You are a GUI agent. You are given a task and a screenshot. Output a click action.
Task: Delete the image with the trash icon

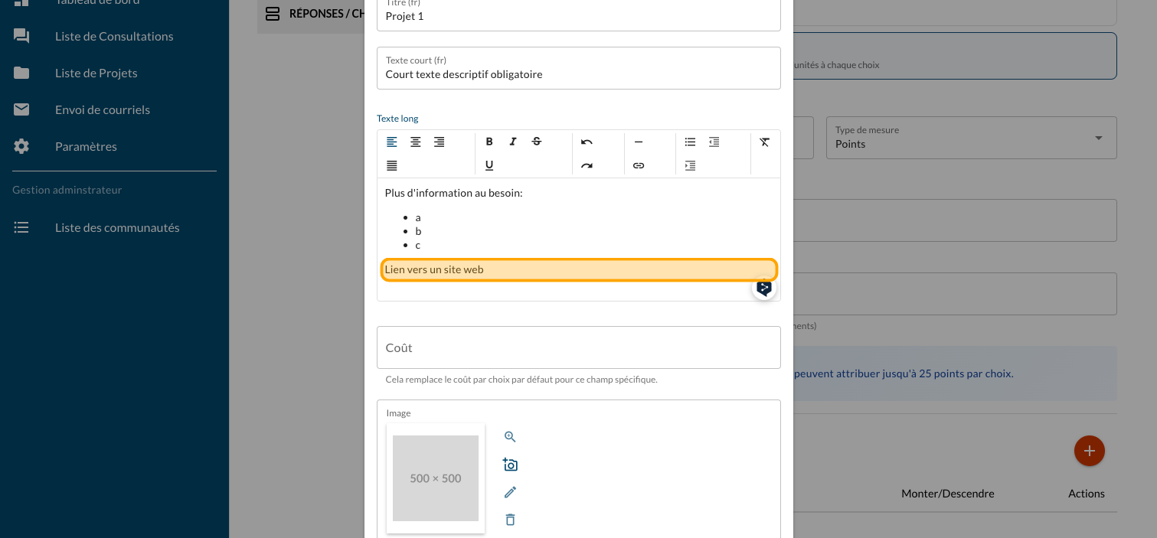(510, 520)
